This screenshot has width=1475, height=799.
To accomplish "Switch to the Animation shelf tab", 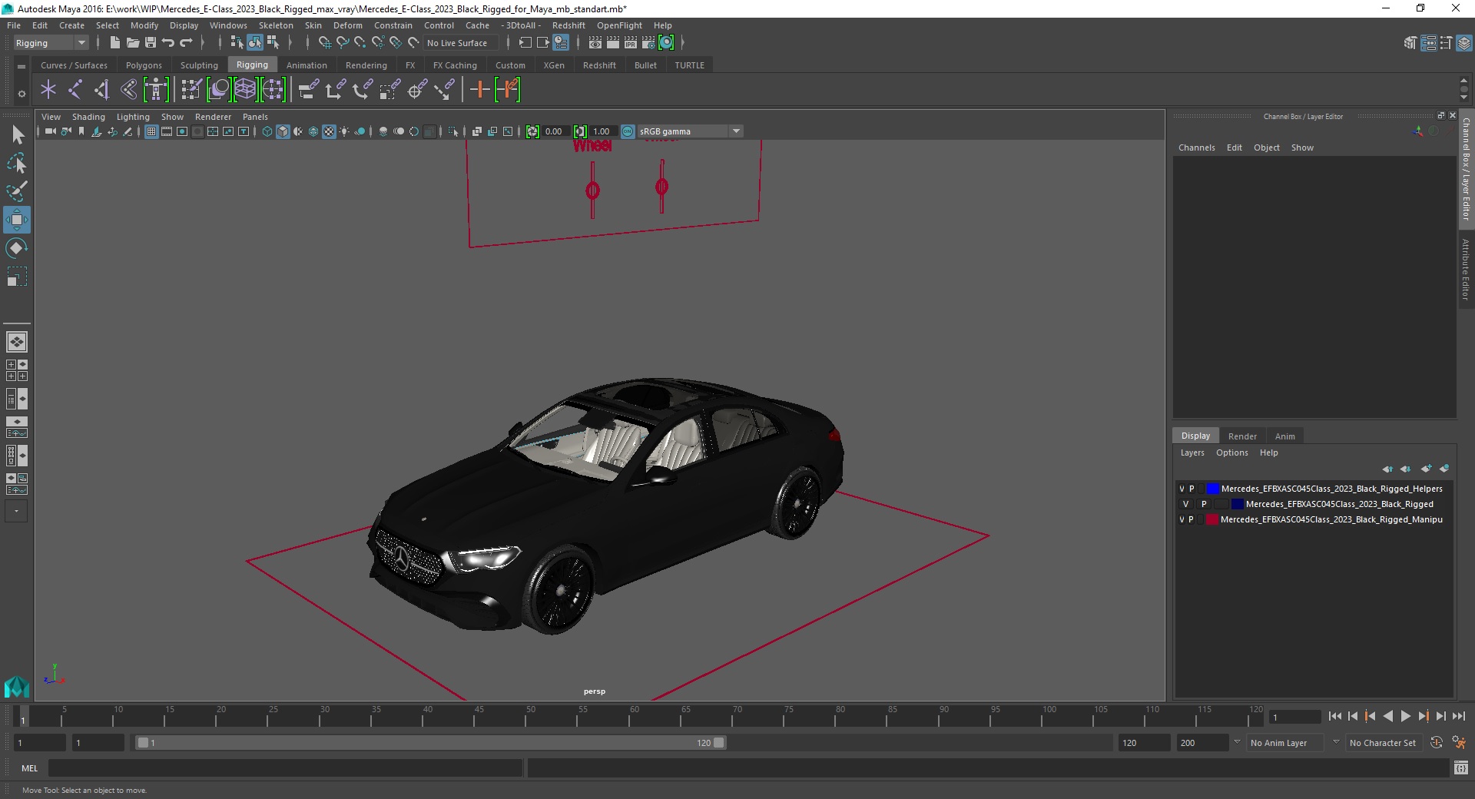I will point(307,65).
